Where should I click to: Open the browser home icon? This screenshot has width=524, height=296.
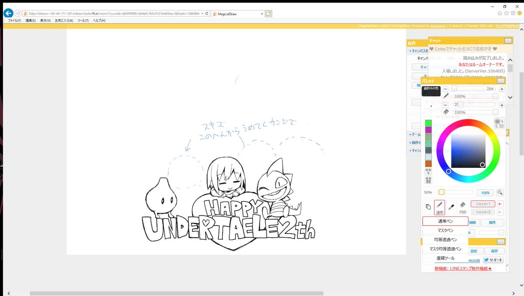tap(500, 13)
